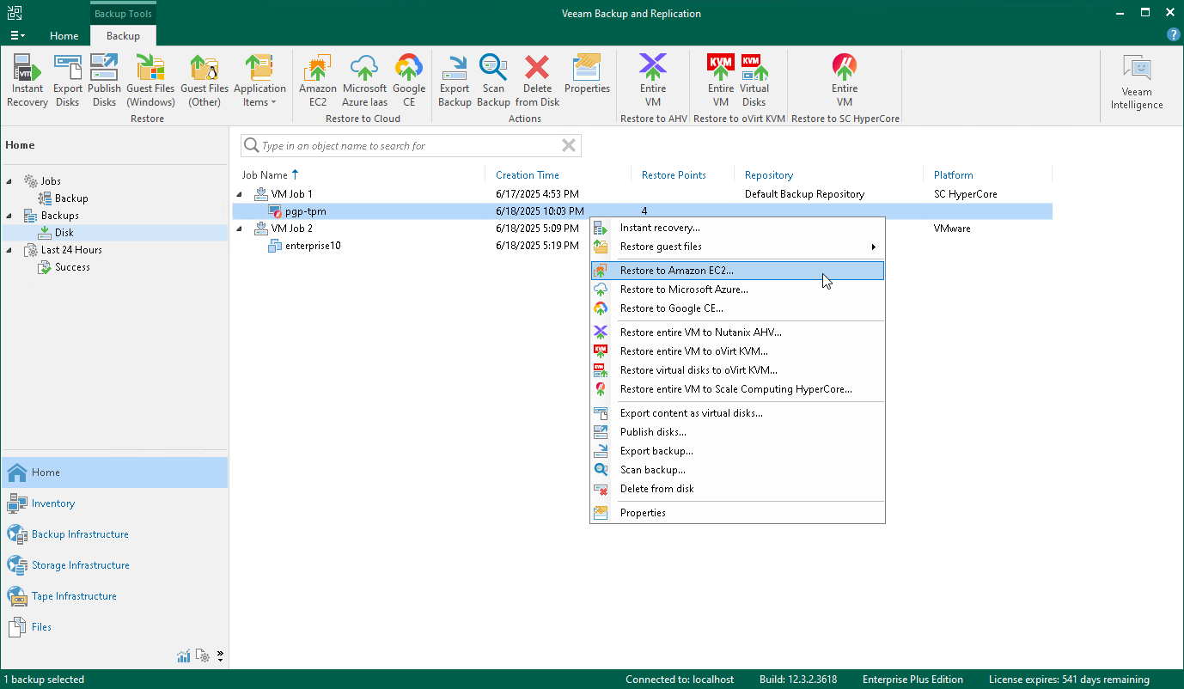Screen dimensions: 1184x689
Task: Open the Files view
Action: [114, 627]
